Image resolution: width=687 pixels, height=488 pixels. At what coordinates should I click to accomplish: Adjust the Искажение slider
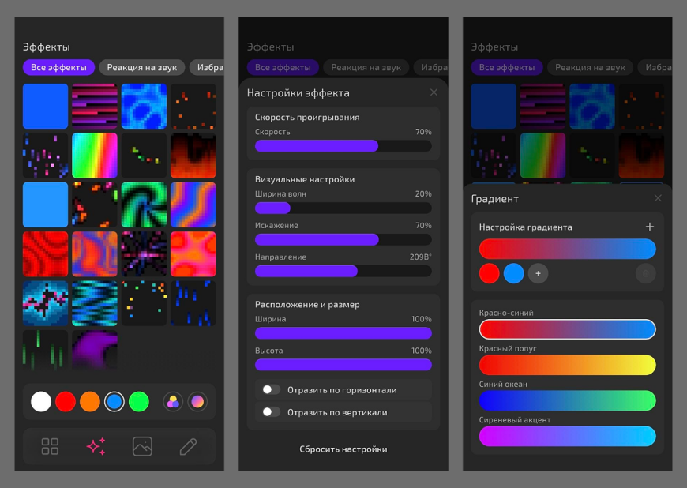coord(343,239)
